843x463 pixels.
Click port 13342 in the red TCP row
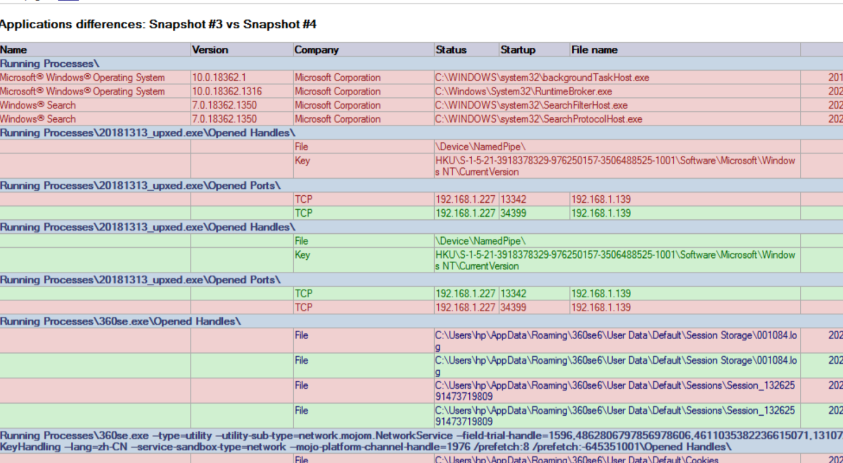513,199
